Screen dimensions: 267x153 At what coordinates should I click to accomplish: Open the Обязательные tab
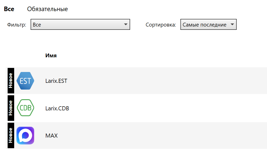48,9
